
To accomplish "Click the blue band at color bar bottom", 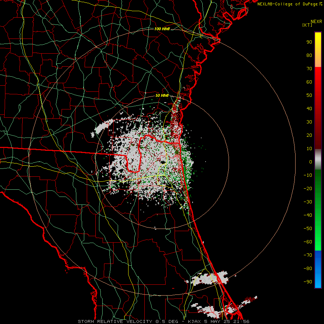I will (x=318, y=269).
